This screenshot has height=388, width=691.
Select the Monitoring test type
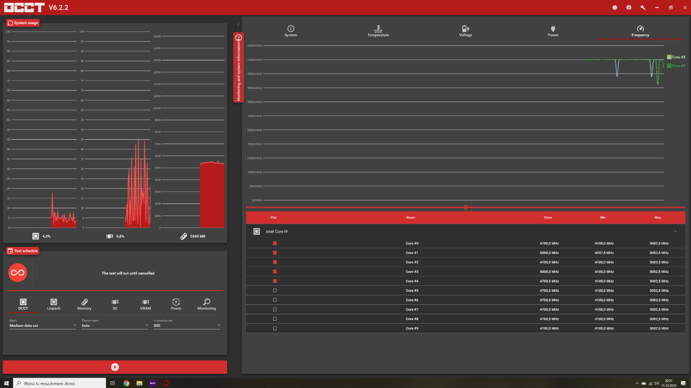pos(207,304)
